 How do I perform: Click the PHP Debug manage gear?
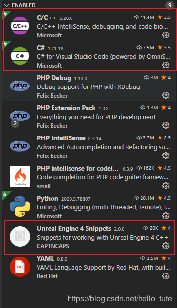(166, 95)
